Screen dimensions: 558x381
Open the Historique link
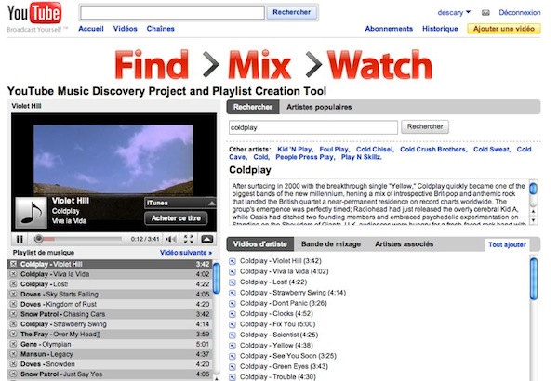click(440, 29)
